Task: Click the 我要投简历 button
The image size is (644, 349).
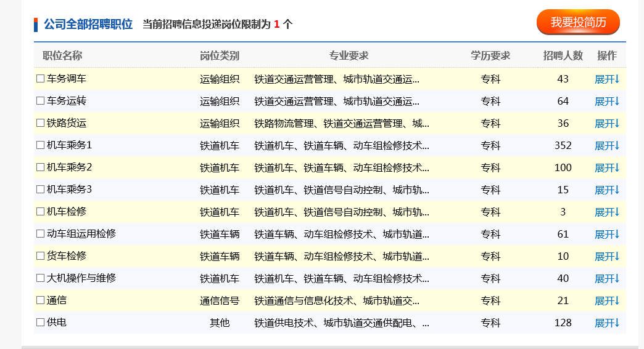Action: pyautogui.click(x=578, y=23)
